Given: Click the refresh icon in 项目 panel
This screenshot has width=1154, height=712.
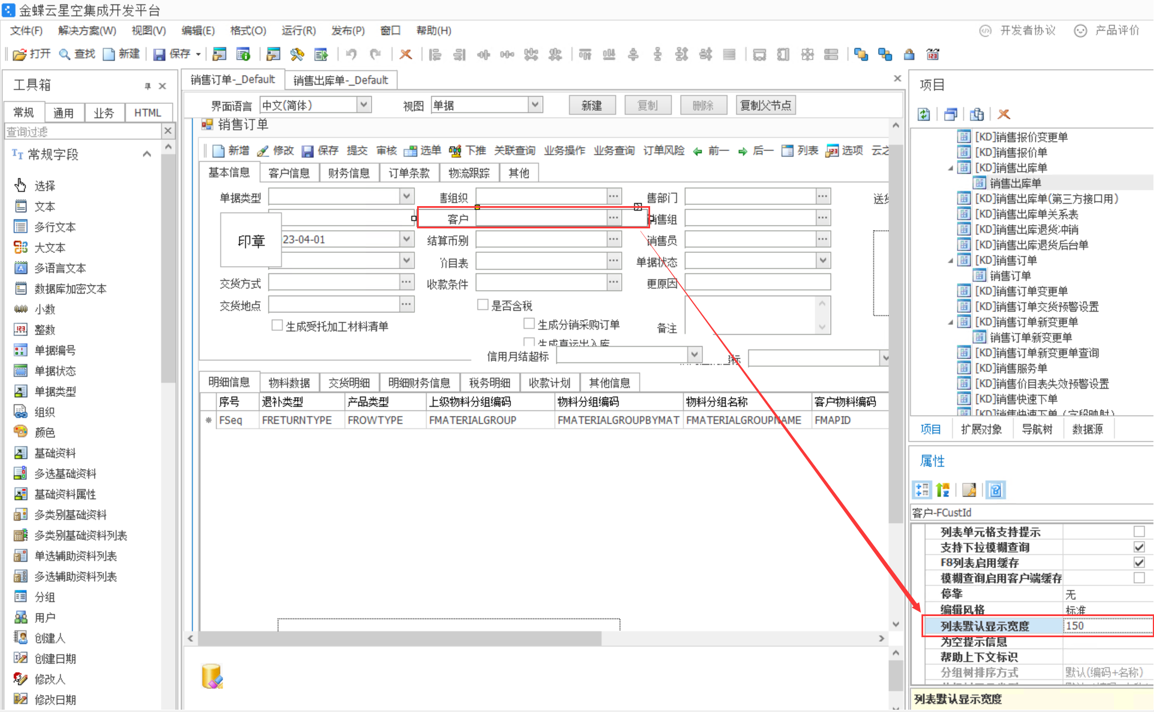Looking at the screenshot, I should click(924, 114).
